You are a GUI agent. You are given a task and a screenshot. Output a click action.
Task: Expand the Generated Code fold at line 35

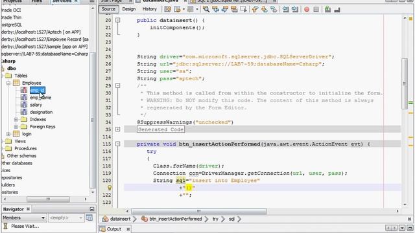pos(118,129)
